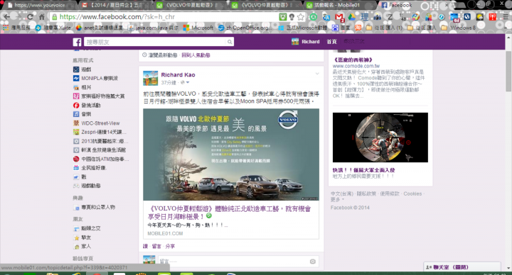This screenshot has width=512, height=275.
Task: Click the 分享 share link under post
Action: tap(170, 247)
